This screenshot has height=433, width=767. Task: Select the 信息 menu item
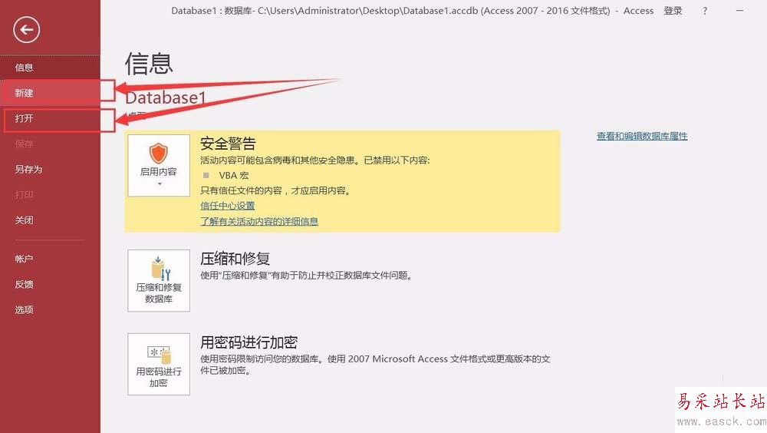point(50,68)
